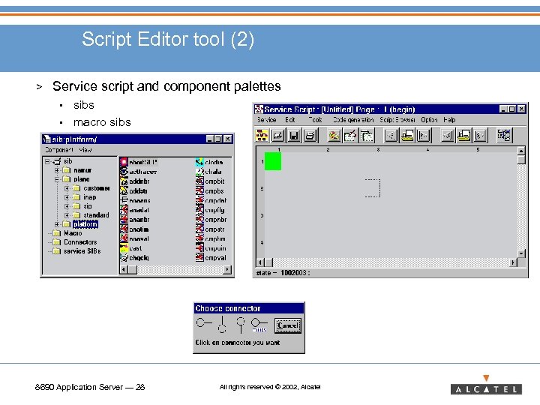Select the cmpbit component icon
540x405 pixels.
(x=199, y=181)
